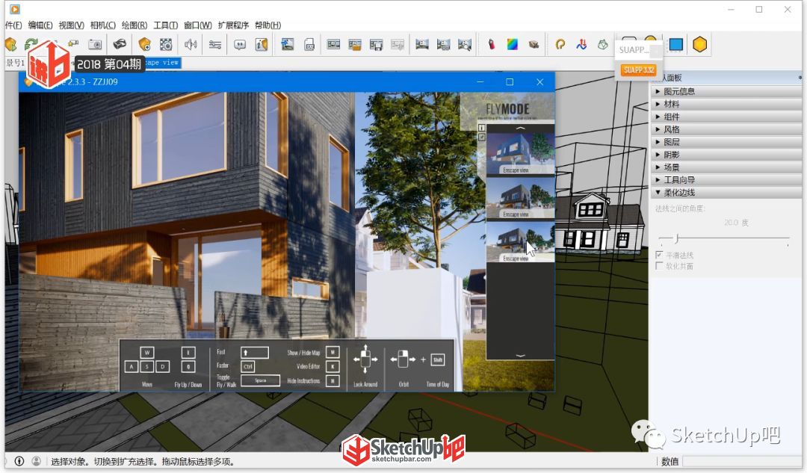Click the orange curved arrow tool icon
The image size is (807, 473).
[560, 45]
